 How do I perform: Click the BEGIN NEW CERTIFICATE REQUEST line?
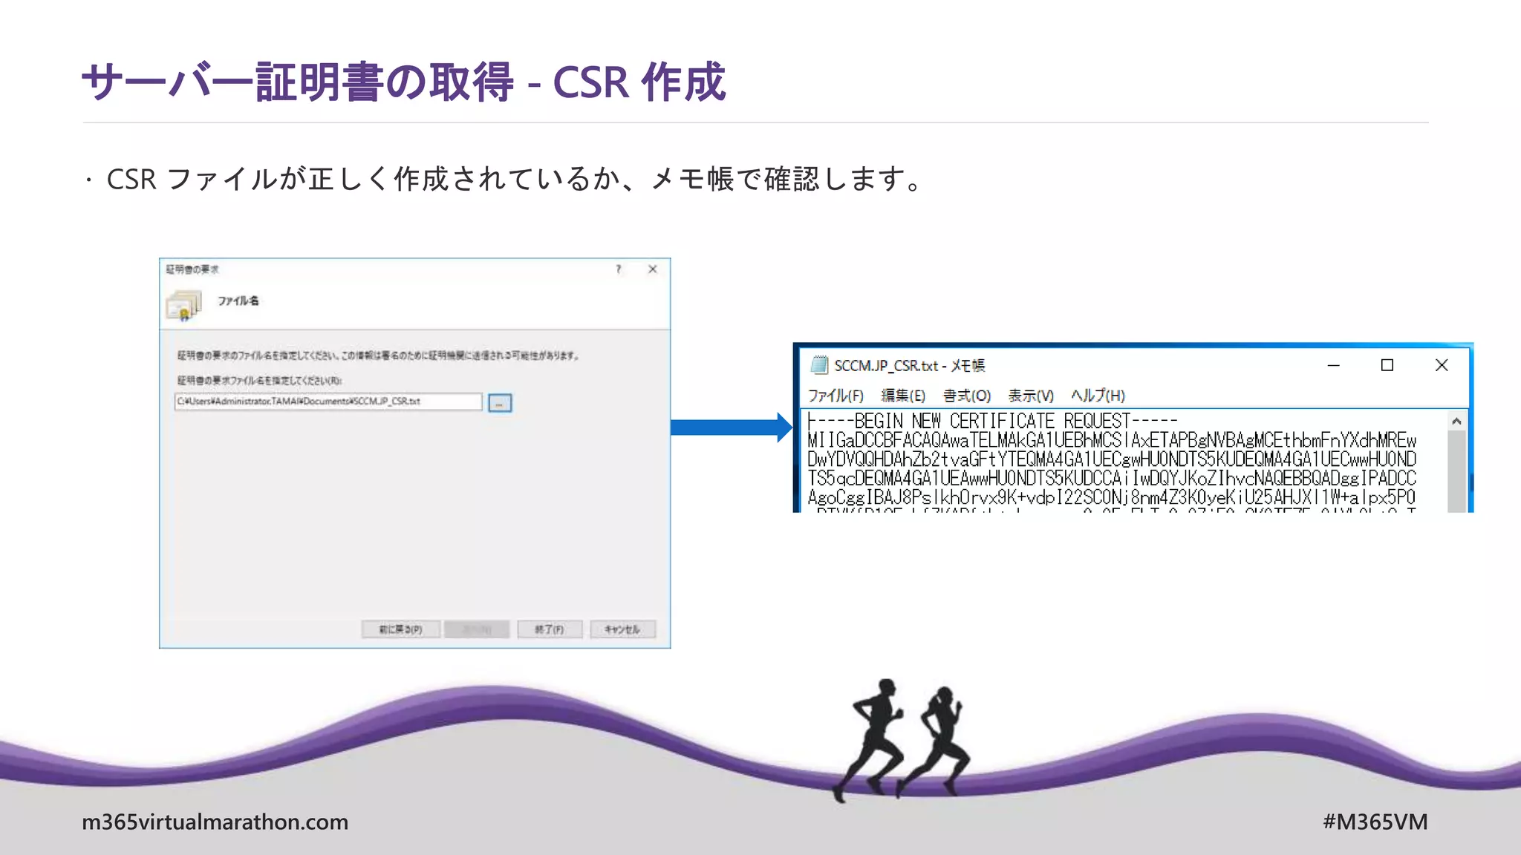pyautogui.click(x=993, y=421)
